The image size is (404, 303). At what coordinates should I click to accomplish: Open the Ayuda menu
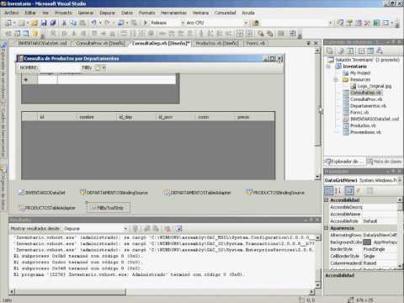[248, 13]
